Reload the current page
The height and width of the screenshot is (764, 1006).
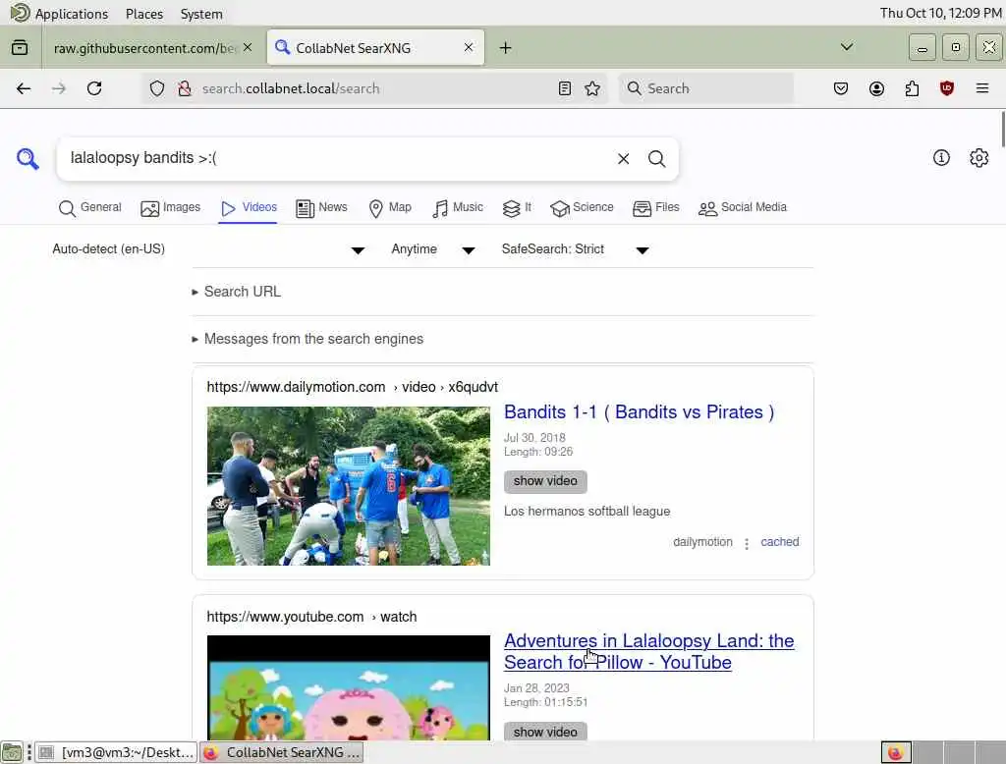(94, 88)
